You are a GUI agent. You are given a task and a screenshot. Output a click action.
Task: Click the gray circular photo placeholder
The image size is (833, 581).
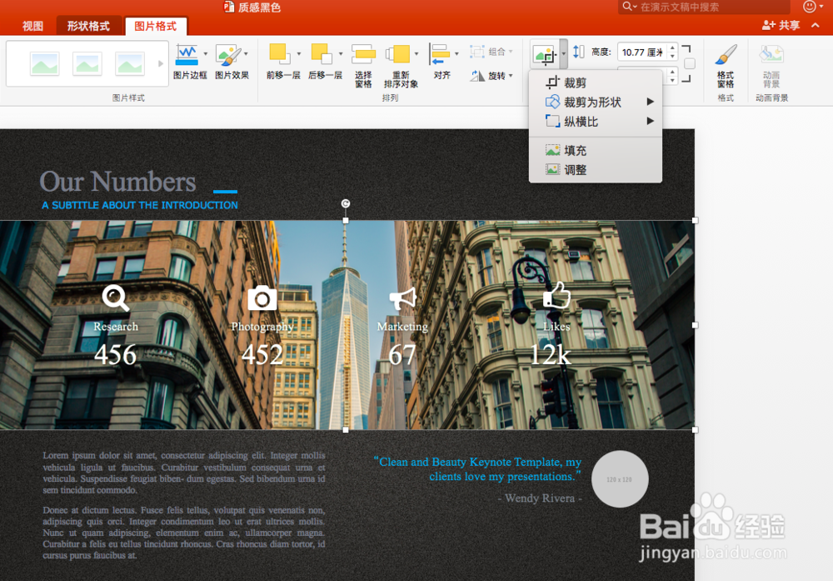(x=620, y=479)
